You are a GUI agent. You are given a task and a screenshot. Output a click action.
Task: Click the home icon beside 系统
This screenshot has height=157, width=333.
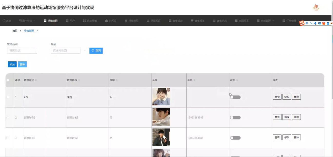(4, 21)
